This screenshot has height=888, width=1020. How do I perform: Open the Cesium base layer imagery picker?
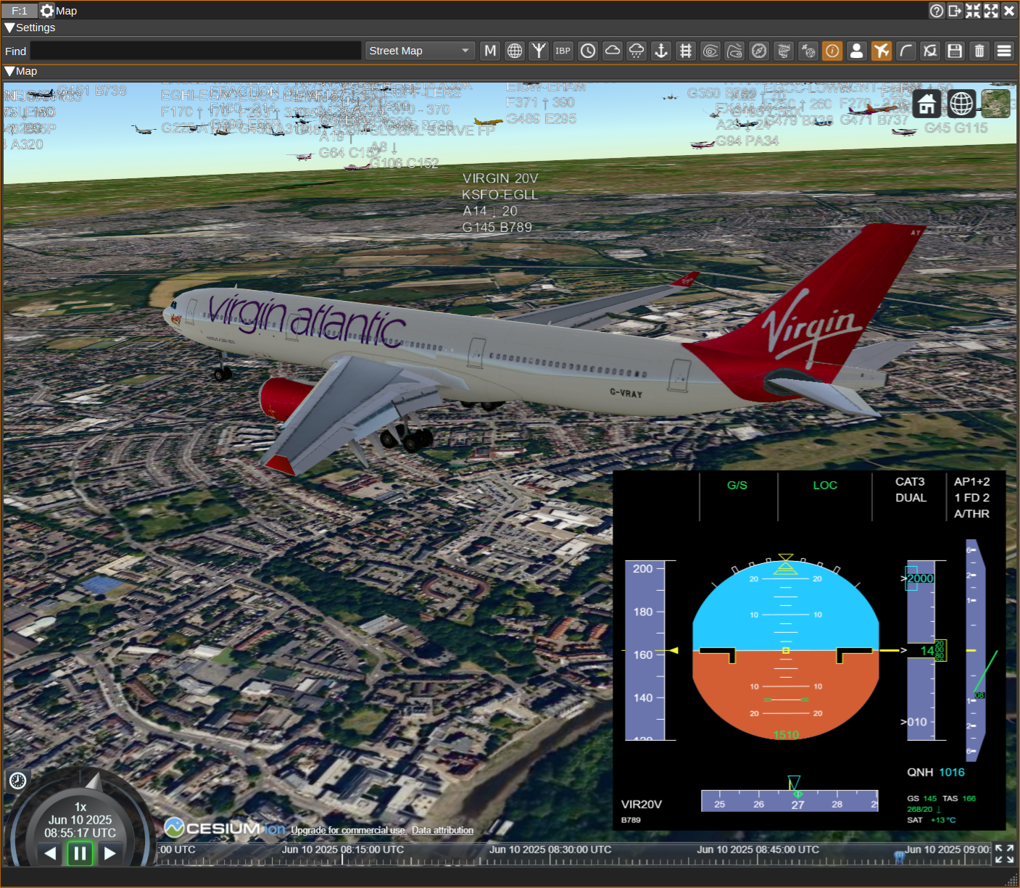(x=996, y=104)
